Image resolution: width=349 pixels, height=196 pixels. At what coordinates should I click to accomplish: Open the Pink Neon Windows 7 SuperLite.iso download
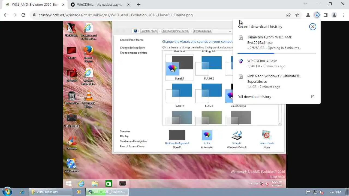click(x=276, y=81)
